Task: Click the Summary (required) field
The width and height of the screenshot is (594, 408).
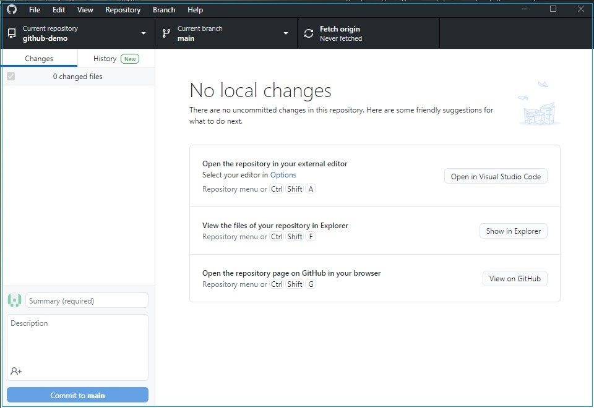Action: 87,300
